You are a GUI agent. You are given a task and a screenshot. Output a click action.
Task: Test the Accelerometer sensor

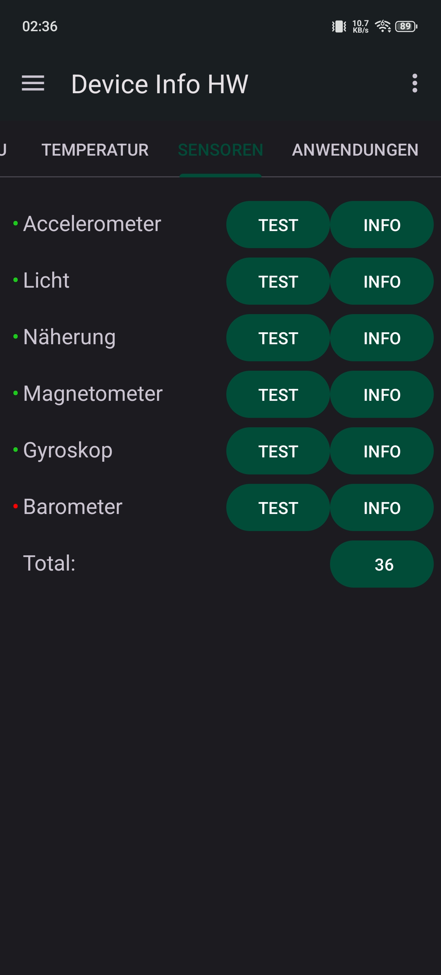278,225
